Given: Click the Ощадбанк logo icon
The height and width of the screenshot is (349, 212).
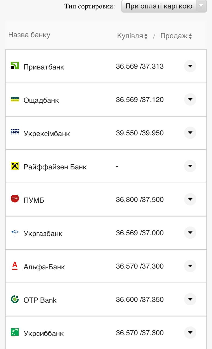Looking at the screenshot, I should click(x=15, y=99).
